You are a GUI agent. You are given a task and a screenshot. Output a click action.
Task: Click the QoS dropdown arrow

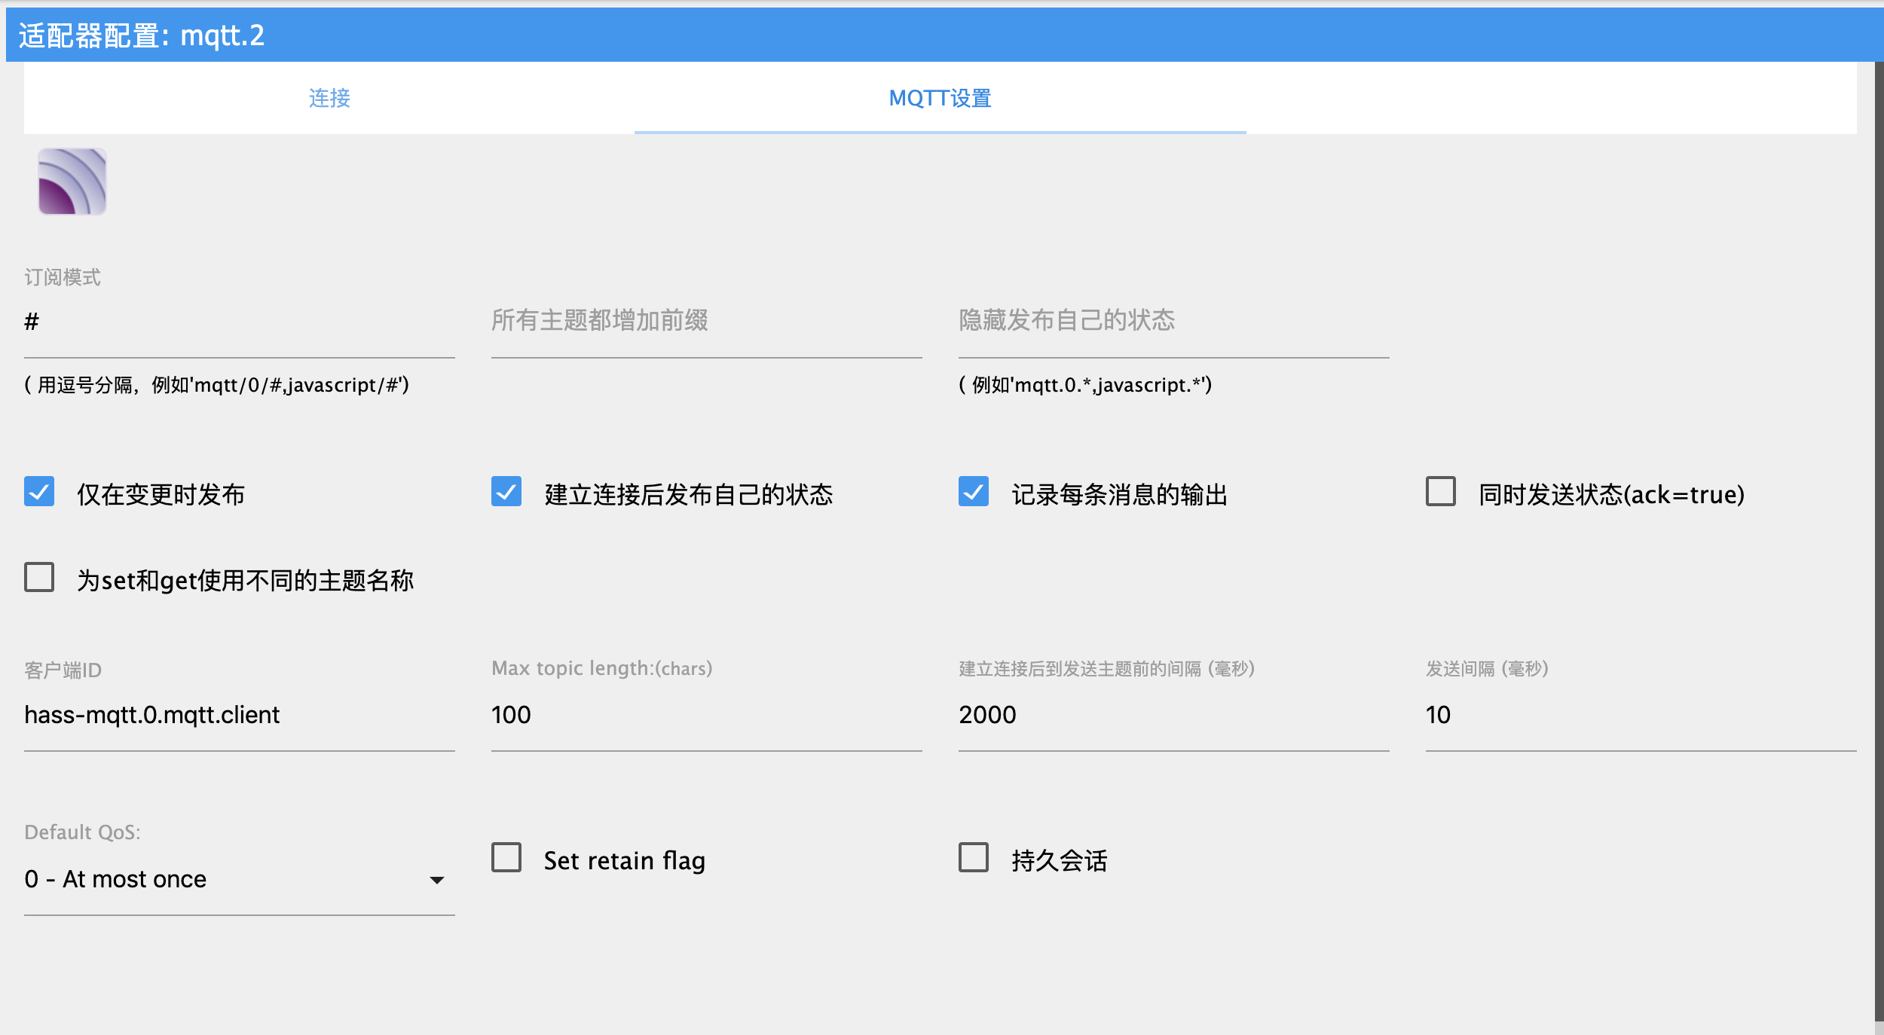pyautogui.click(x=437, y=880)
